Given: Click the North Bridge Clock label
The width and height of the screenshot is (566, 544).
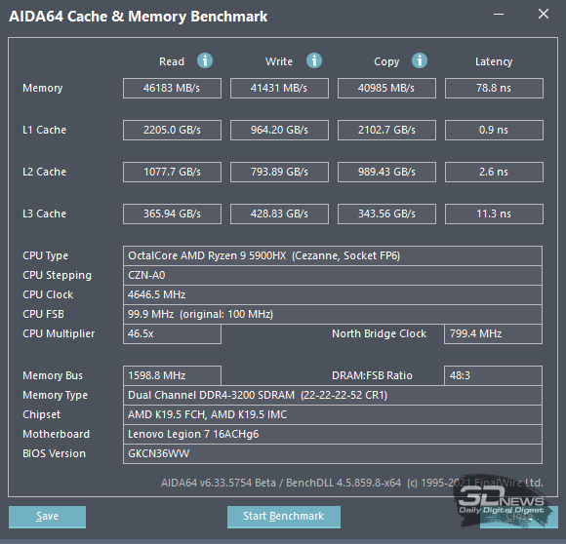Looking at the screenshot, I should tap(379, 333).
